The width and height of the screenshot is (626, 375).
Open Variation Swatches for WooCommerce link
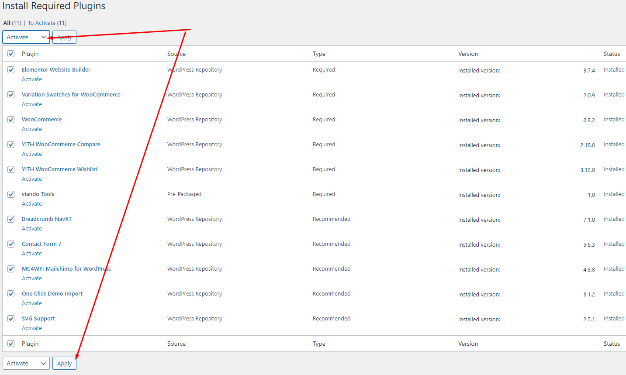point(71,94)
